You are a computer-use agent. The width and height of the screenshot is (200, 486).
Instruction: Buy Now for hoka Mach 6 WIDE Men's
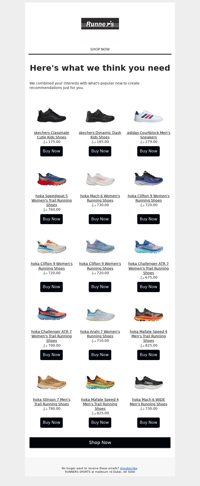point(148,423)
